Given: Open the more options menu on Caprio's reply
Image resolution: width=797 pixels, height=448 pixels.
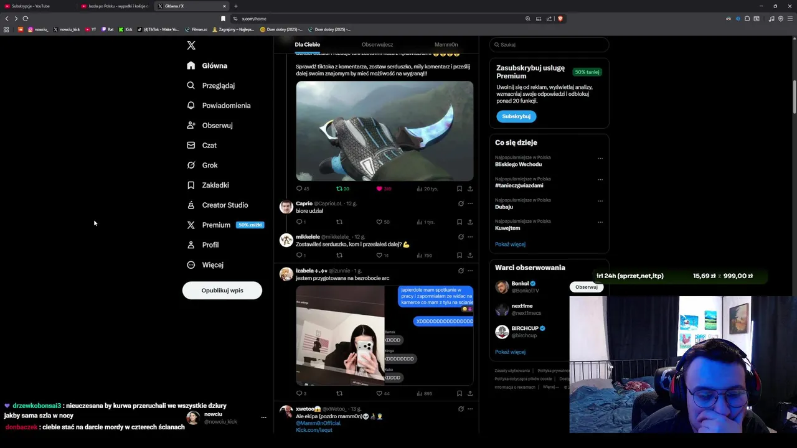Looking at the screenshot, I should (470, 203).
